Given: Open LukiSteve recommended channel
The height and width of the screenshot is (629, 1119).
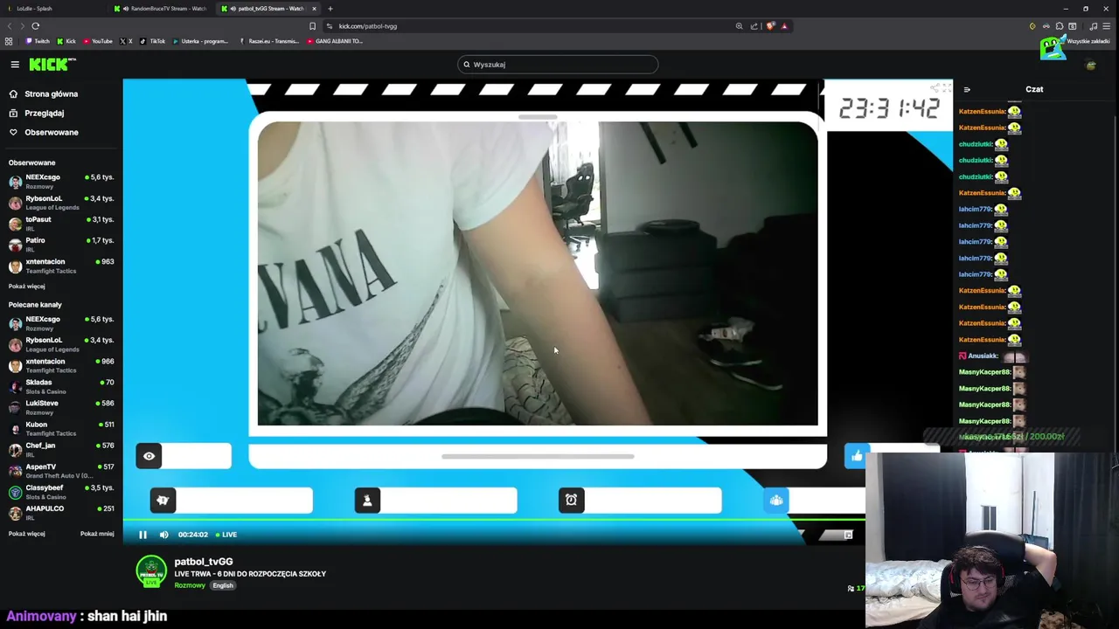Looking at the screenshot, I should point(61,407).
